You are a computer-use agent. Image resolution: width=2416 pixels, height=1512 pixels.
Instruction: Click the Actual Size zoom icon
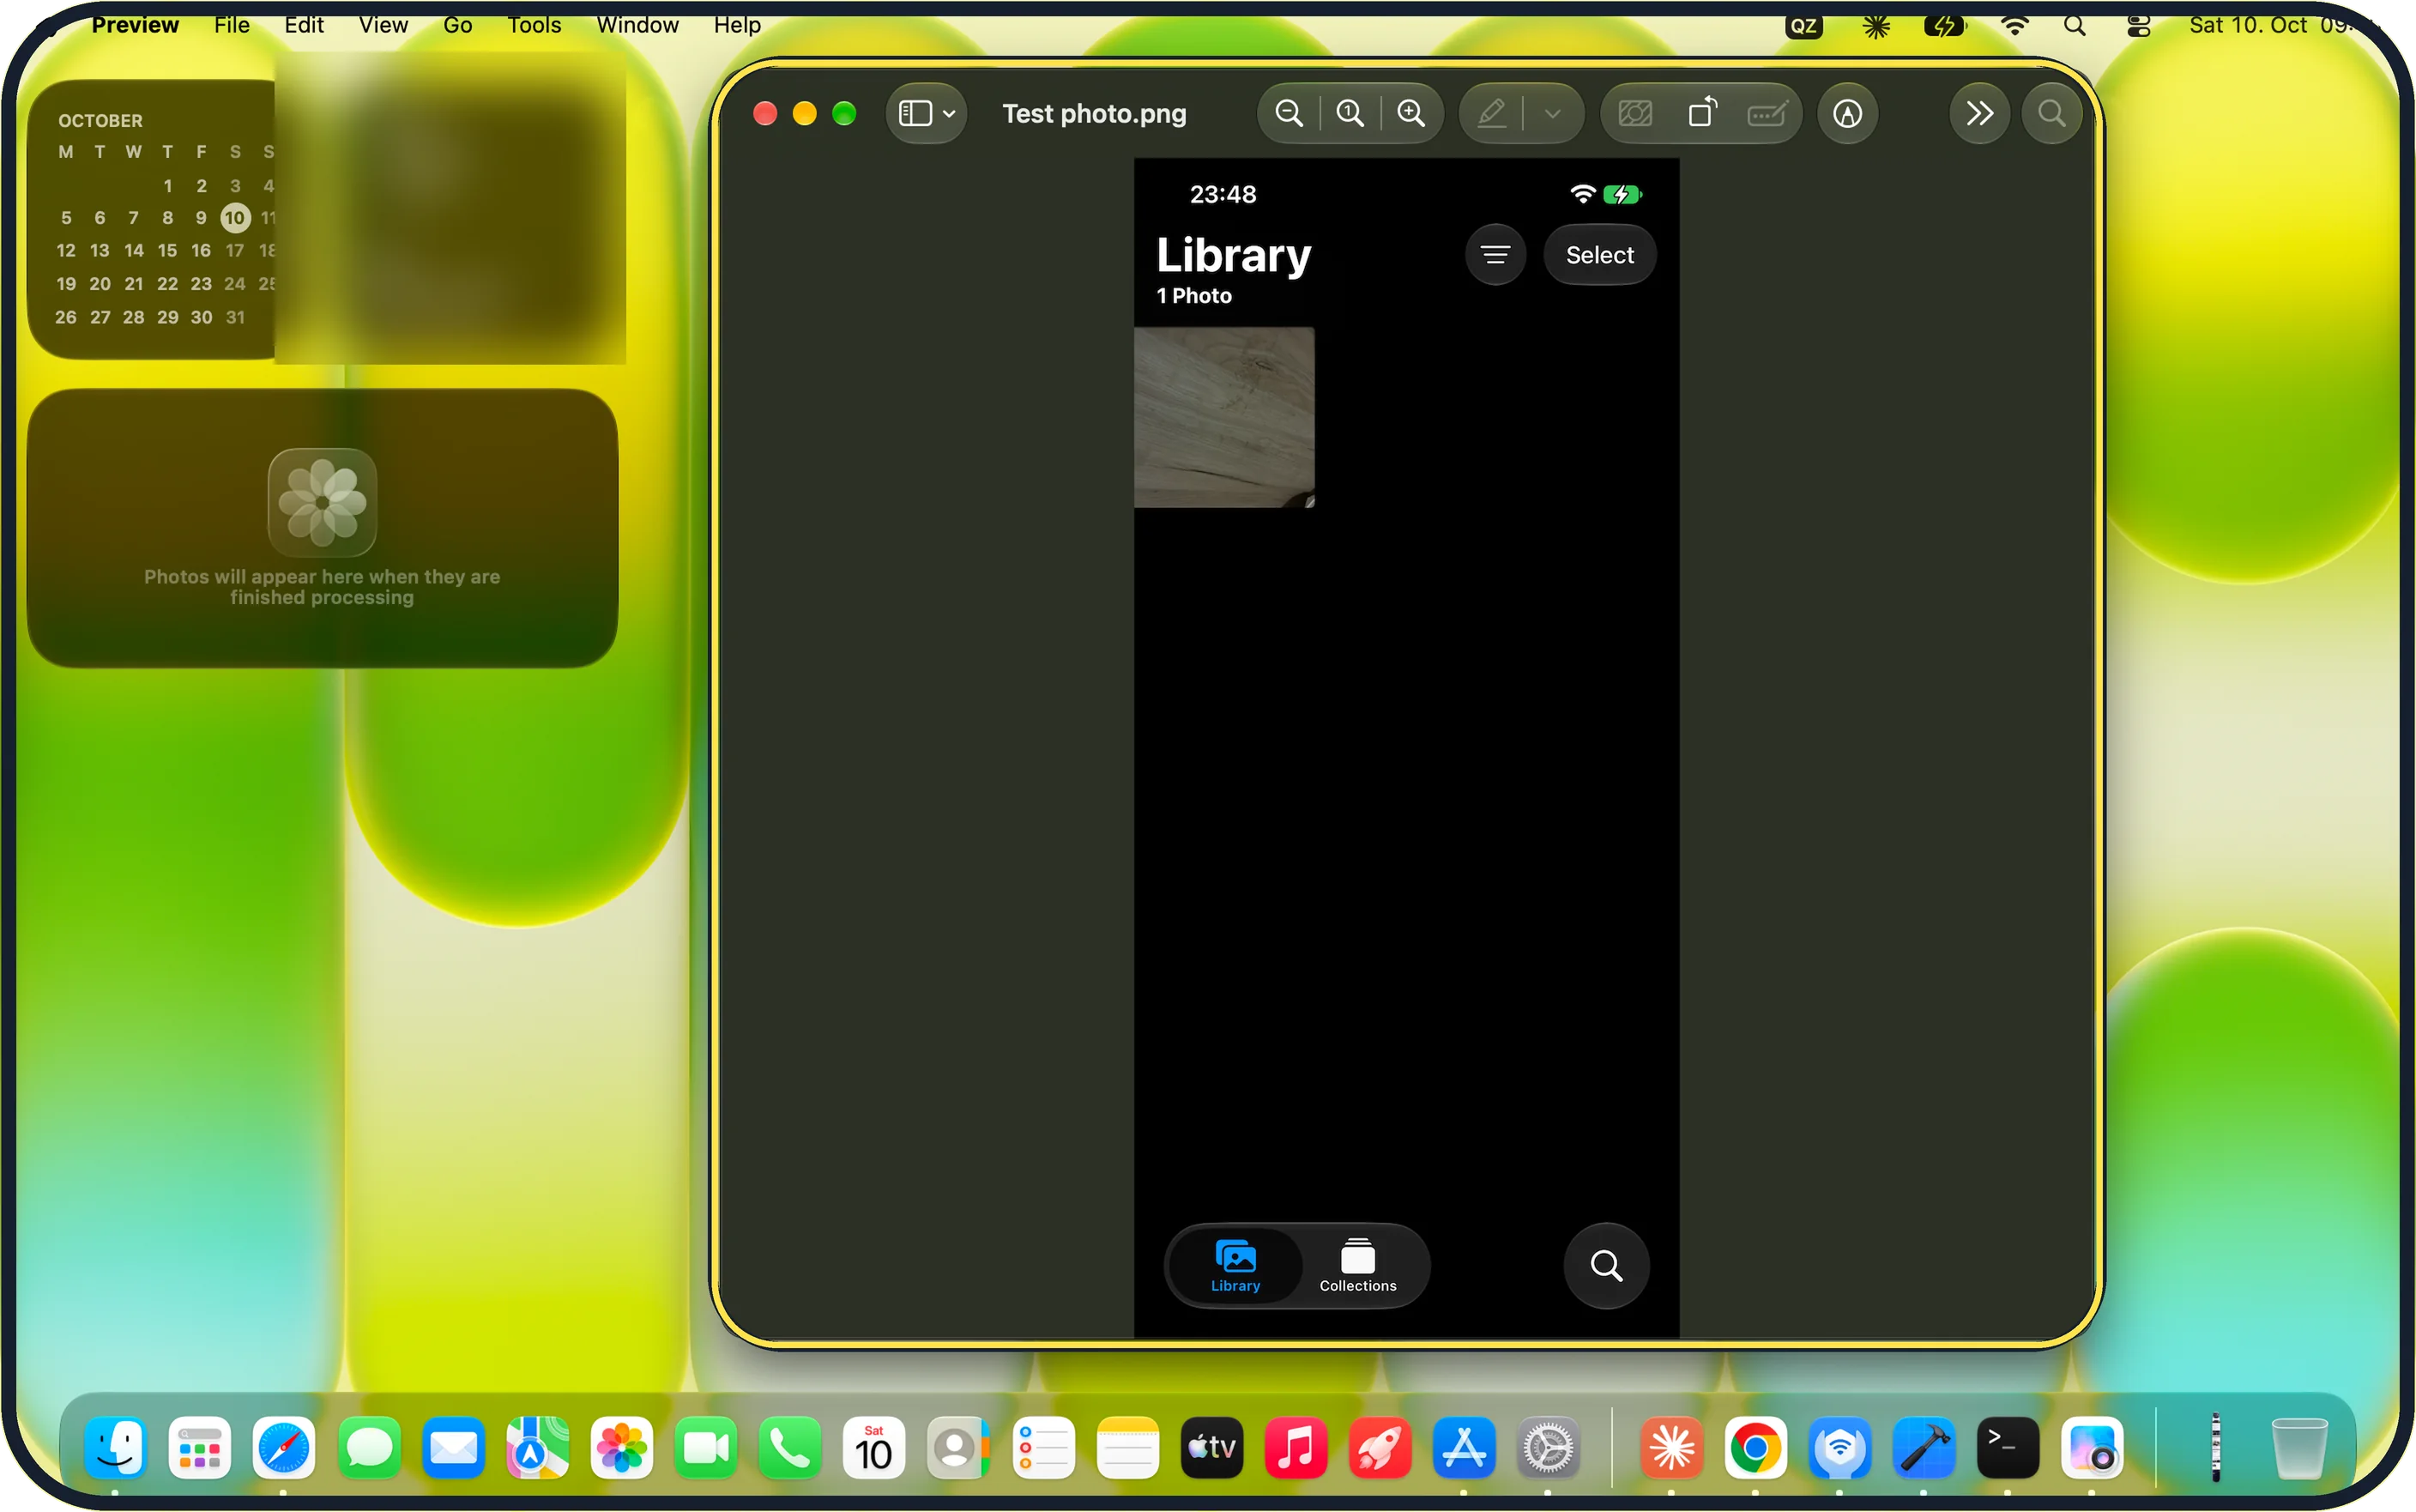(x=1350, y=114)
